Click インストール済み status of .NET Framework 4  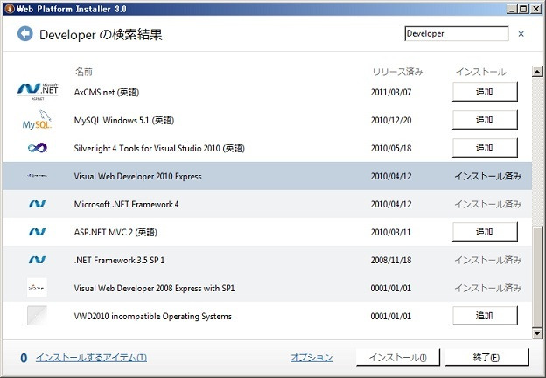(487, 205)
